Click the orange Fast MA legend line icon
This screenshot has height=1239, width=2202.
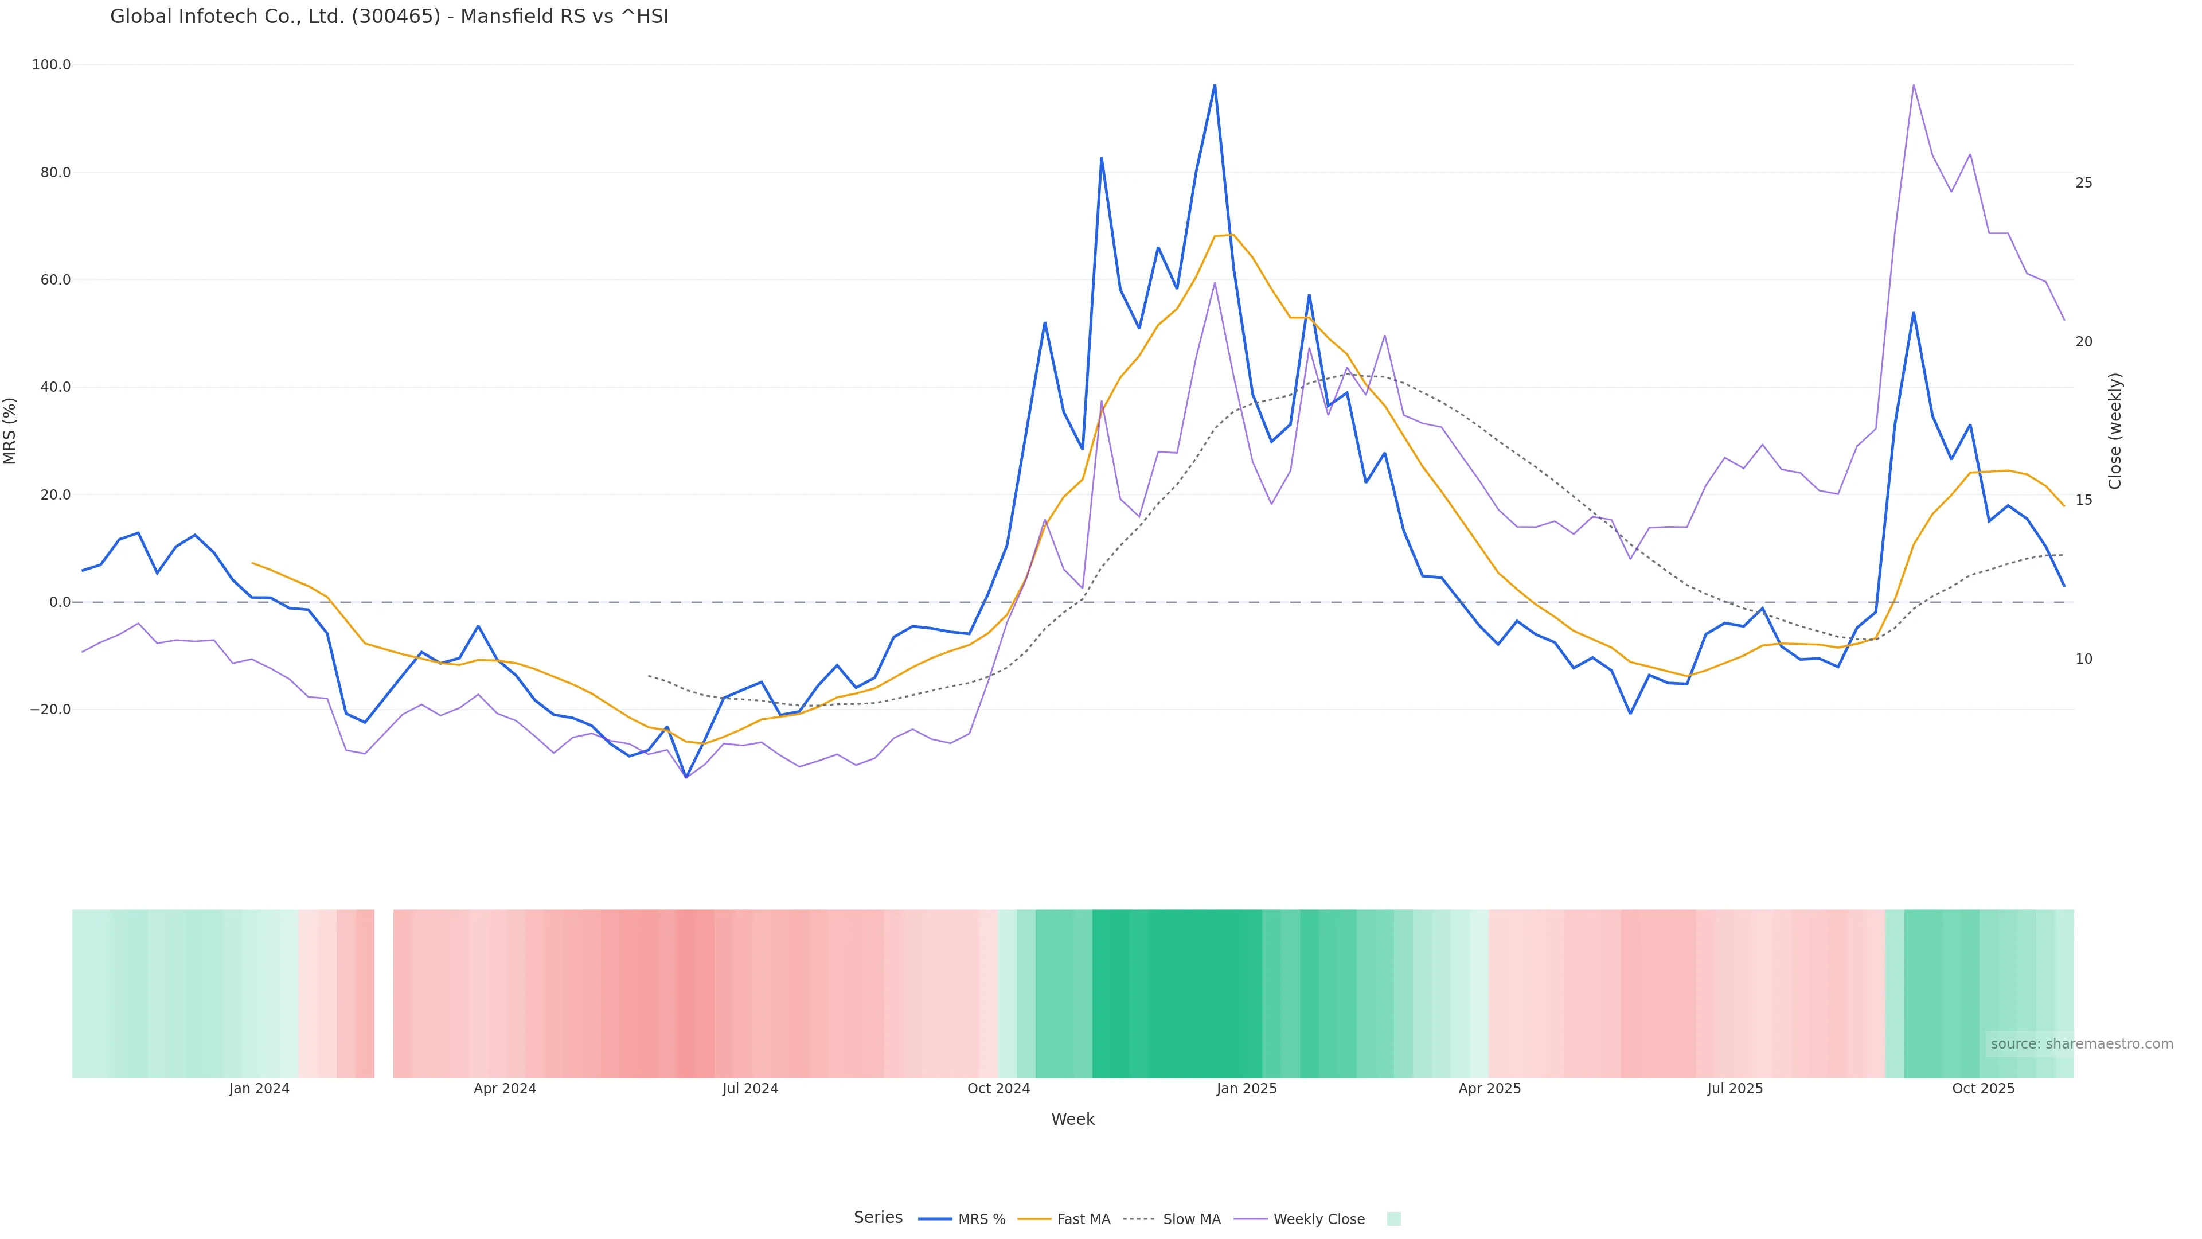pyautogui.click(x=1034, y=1219)
